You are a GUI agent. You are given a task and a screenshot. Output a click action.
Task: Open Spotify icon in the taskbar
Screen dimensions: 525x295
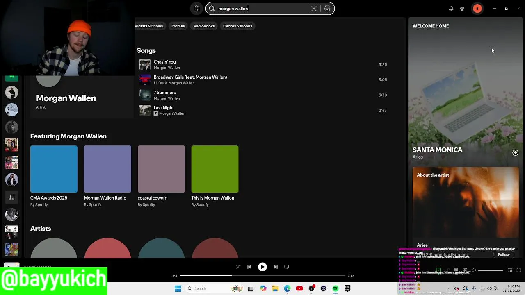tap(336, 288)
